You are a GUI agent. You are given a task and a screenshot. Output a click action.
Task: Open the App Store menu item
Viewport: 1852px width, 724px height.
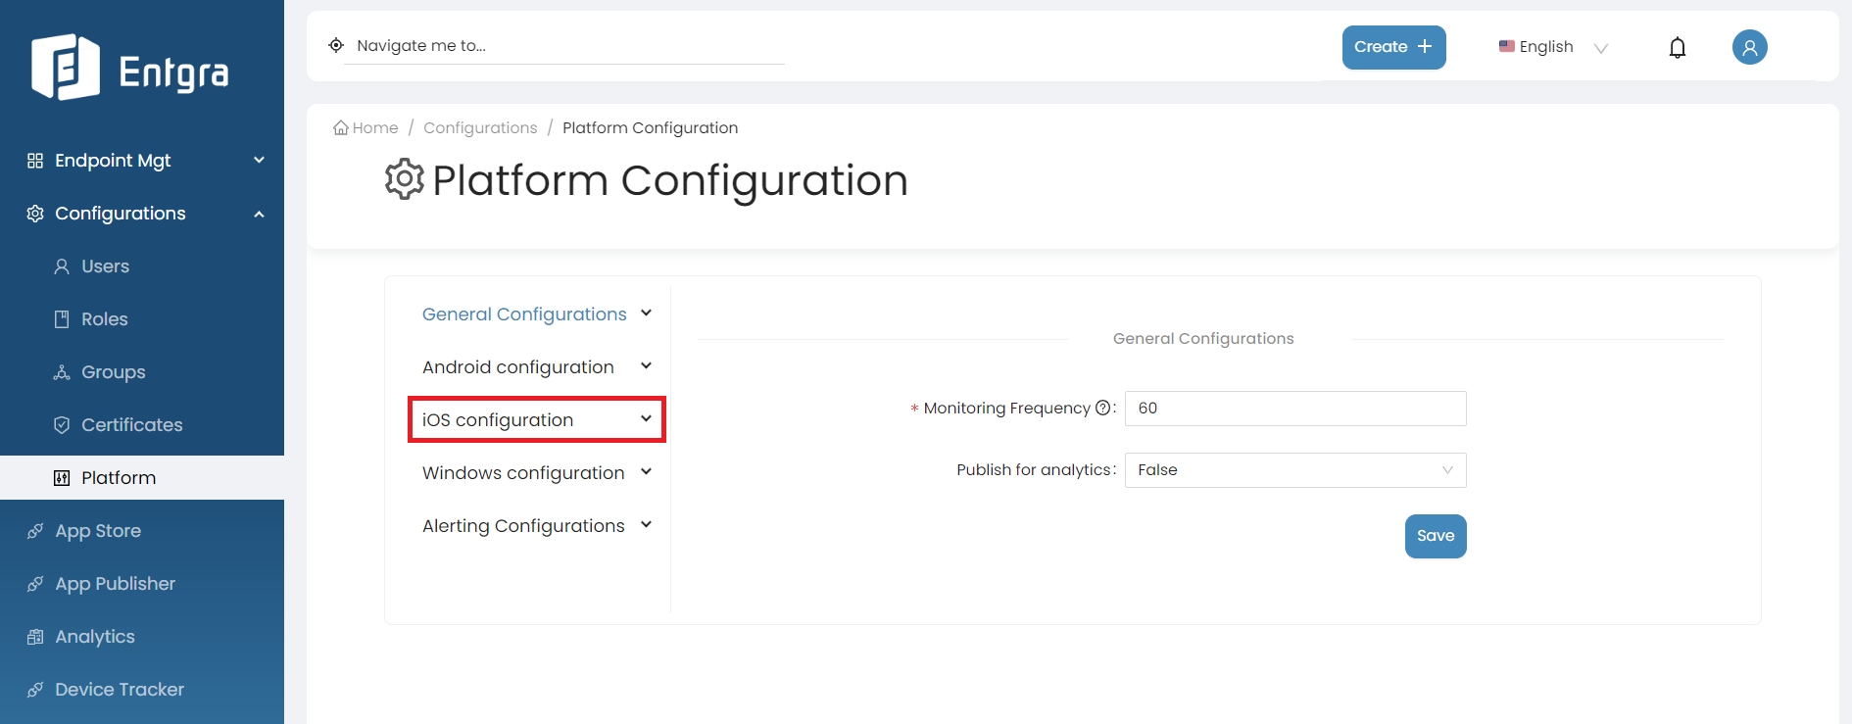point(142,531)
